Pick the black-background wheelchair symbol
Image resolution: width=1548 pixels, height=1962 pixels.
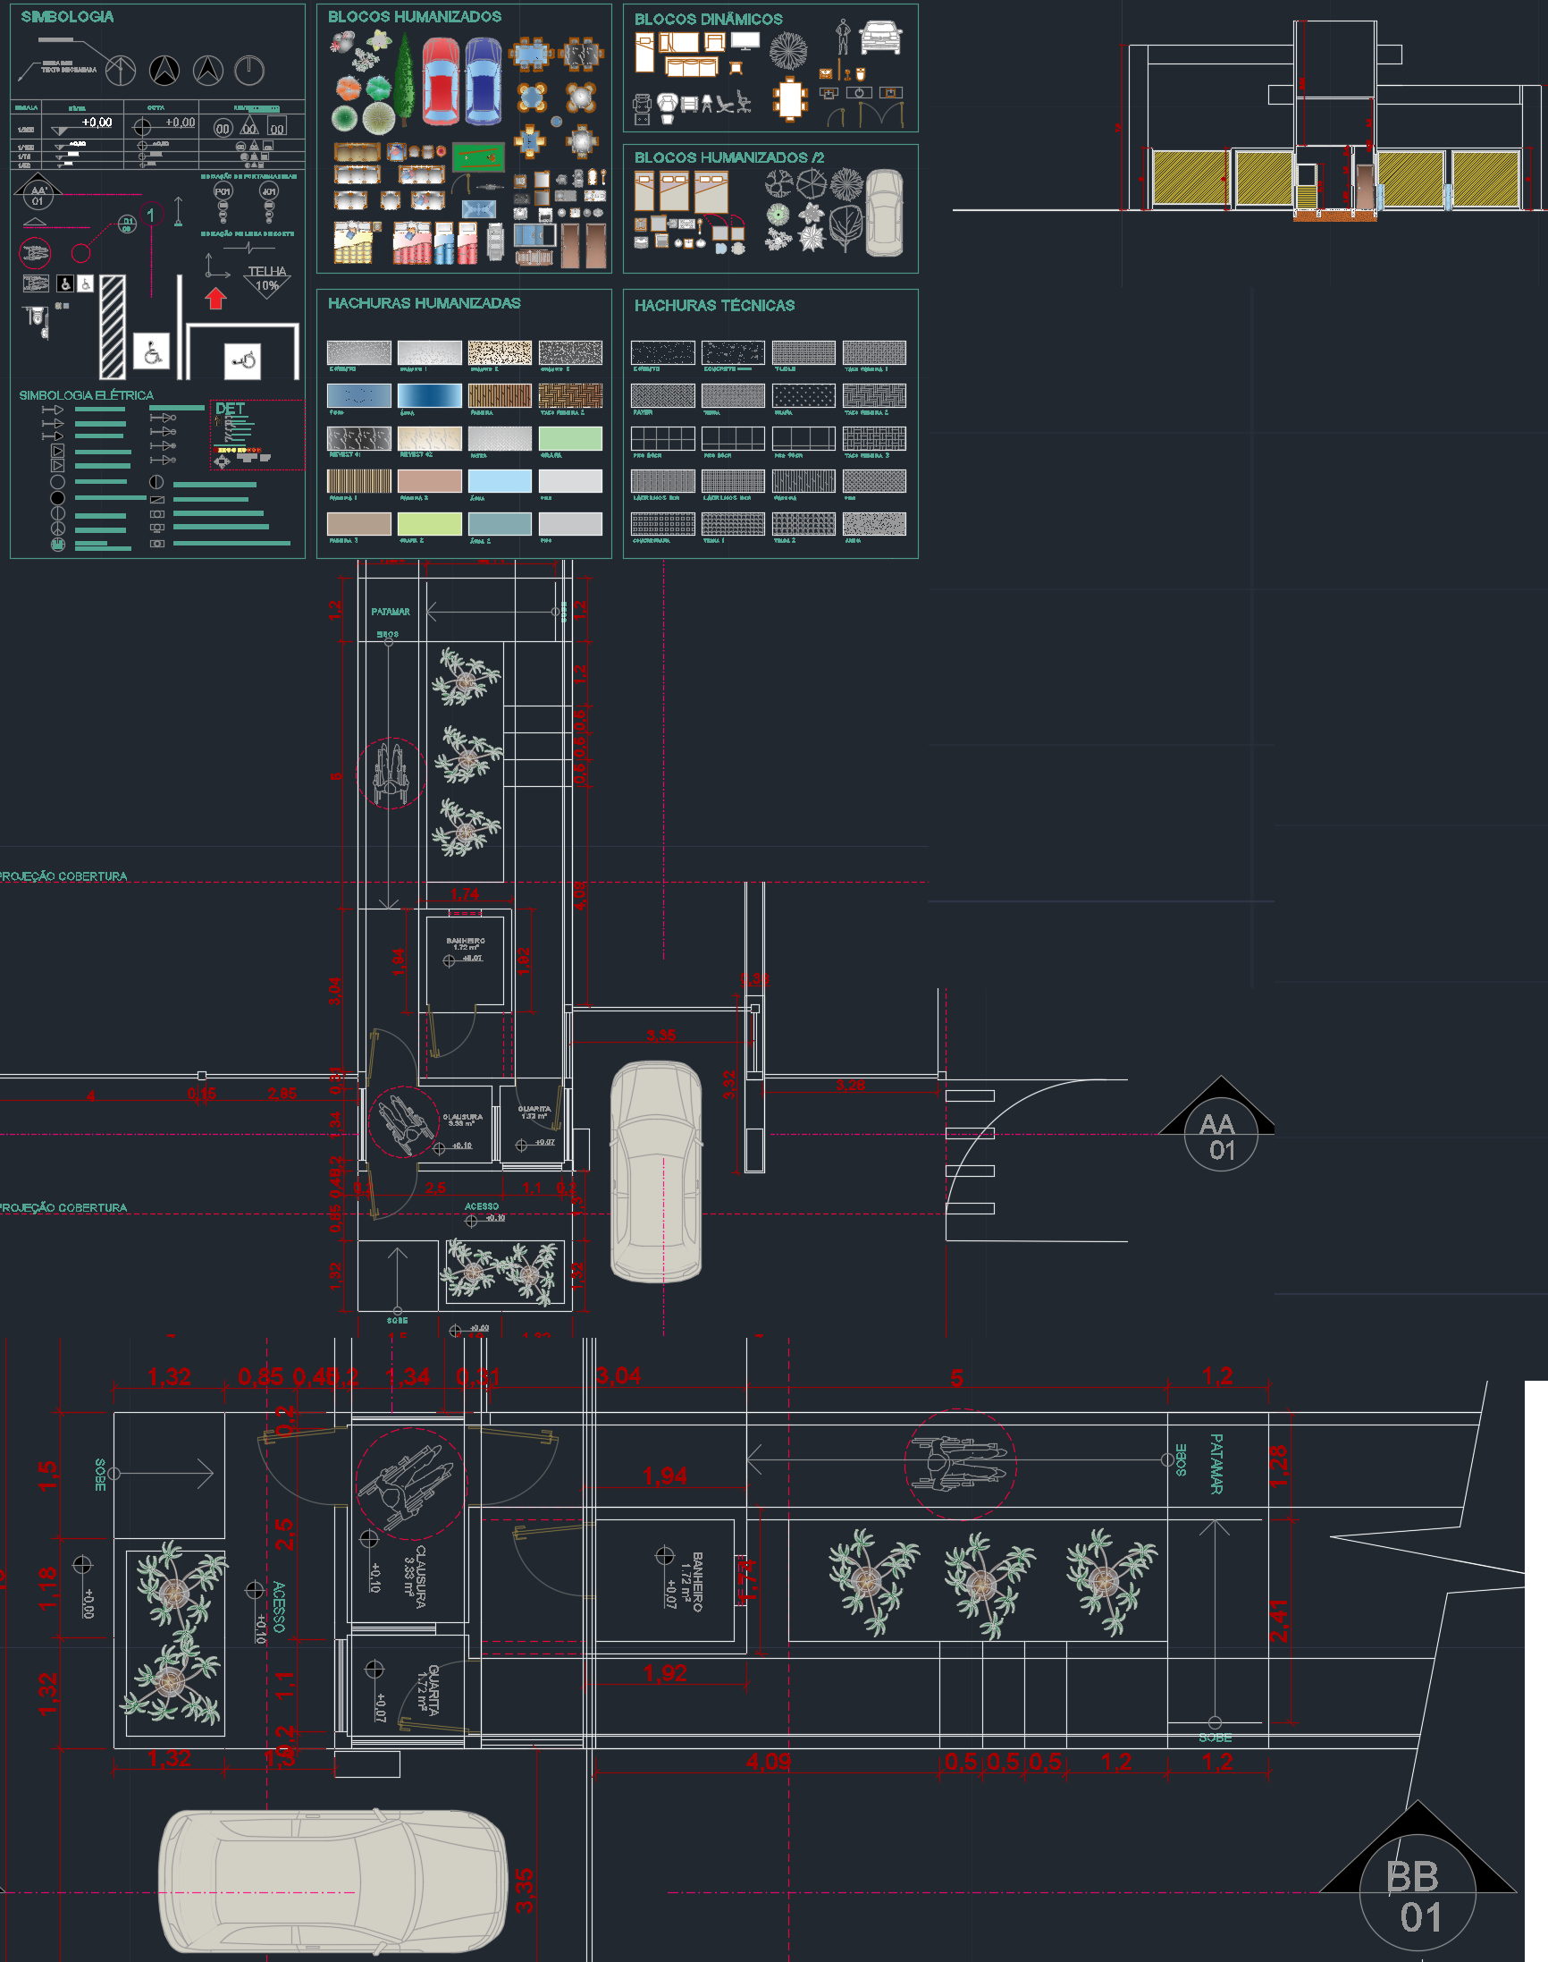click(65, 283)
